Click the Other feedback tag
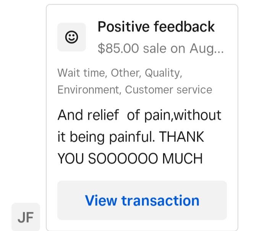The height and width of the screenshot is (231, 275). point(126,73)
